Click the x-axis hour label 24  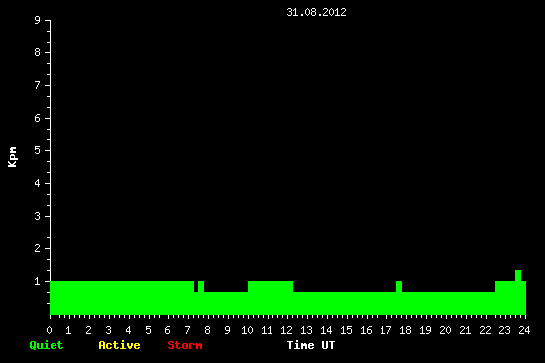pyautogui.click(x=524, y=330)
